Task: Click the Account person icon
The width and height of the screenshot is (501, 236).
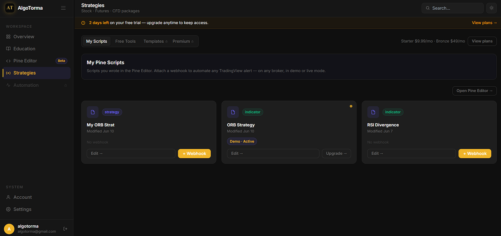Action: [x=9, y=197]
